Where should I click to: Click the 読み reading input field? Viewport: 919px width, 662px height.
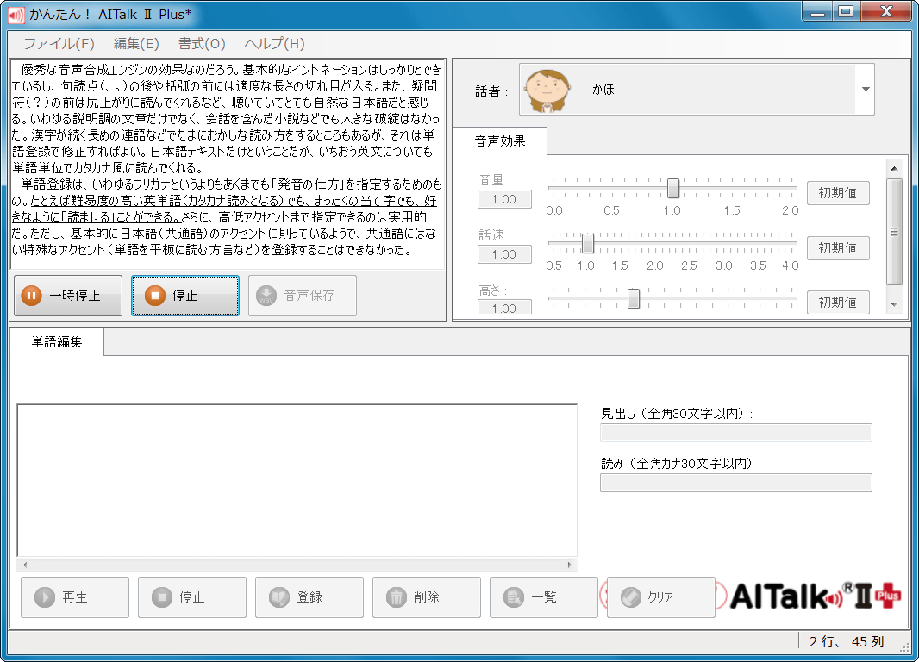point(735,483)
